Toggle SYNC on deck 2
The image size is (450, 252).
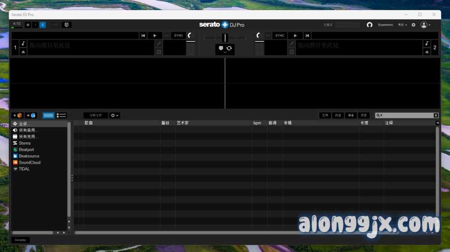pyautogui.click(x=279, y=36)
